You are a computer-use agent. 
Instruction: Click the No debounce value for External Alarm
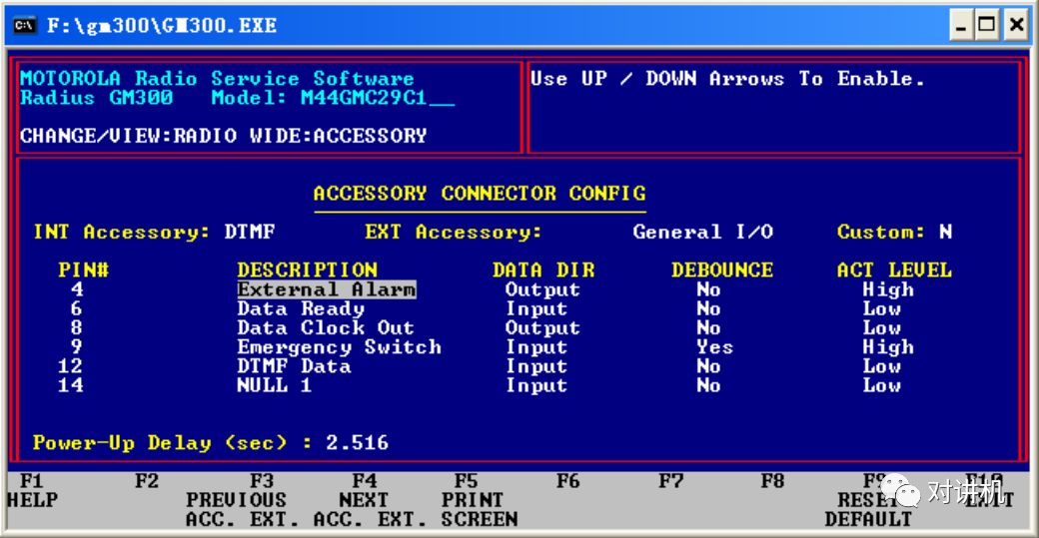coord(708,289)
